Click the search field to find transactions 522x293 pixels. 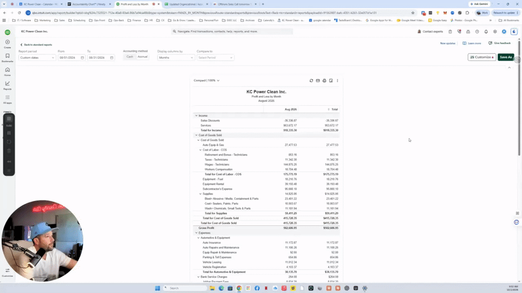tap(232, 32)
